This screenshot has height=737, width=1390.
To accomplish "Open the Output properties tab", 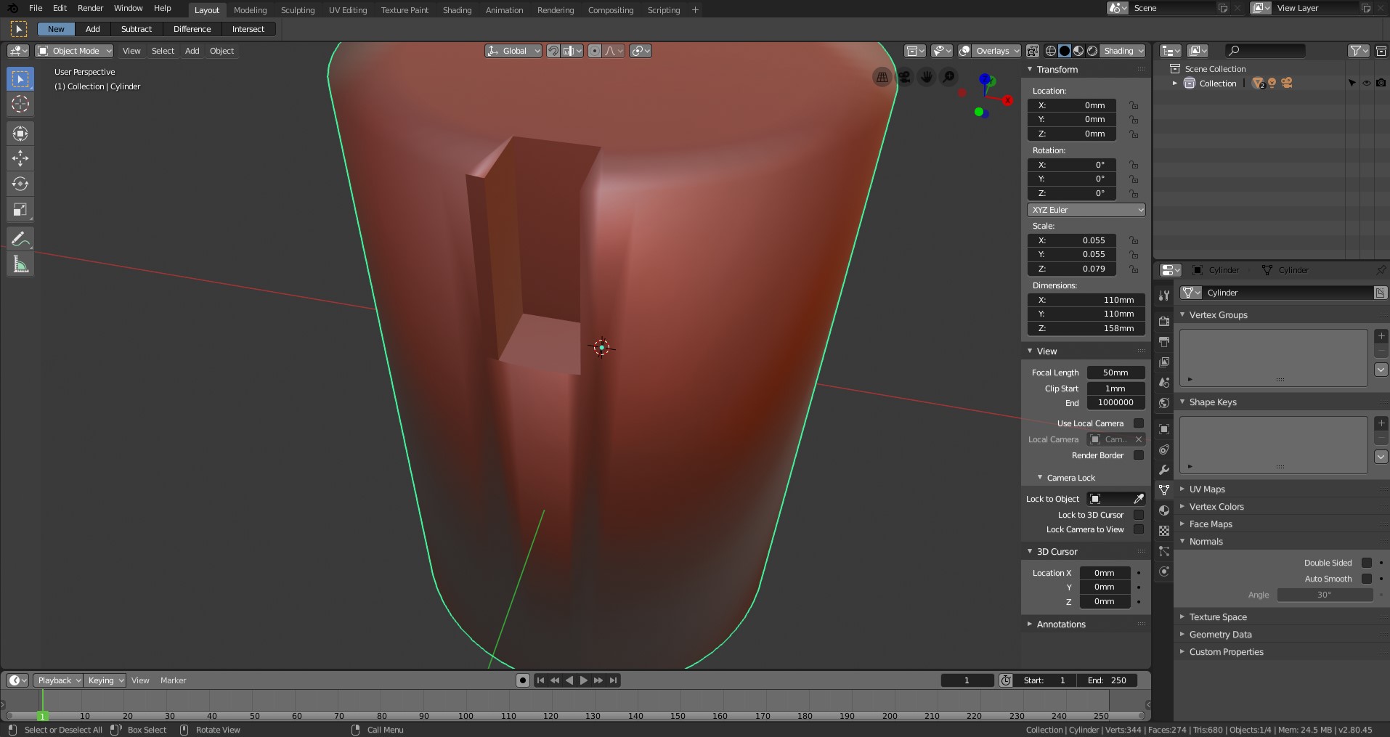I will click(1164, 342).
